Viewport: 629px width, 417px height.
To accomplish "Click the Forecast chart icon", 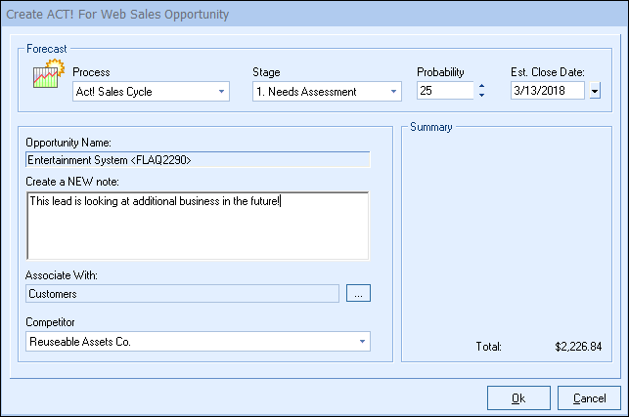I will coord(49,73).
